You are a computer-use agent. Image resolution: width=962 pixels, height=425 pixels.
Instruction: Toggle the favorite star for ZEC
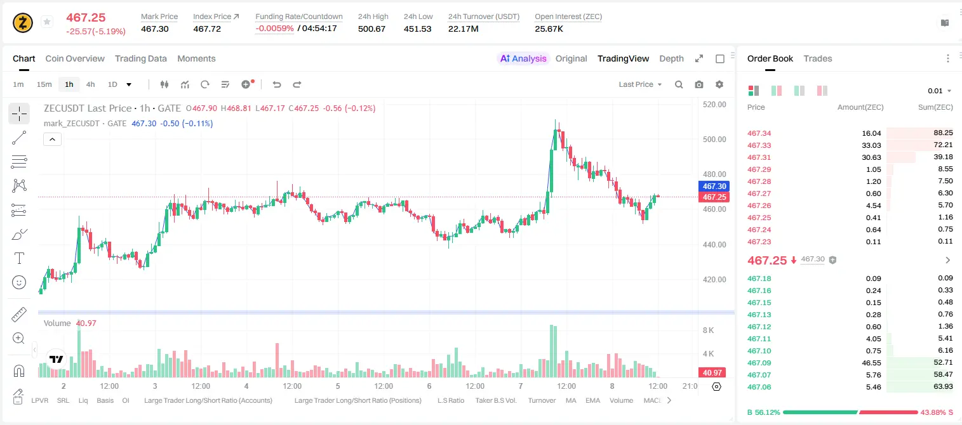47,22
